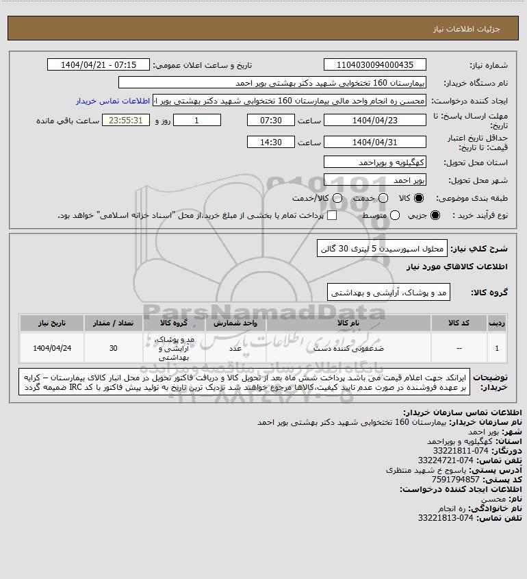The image size is (527, 579).
Task: Click the goods group field مد و پوشاک
Action: 389,293
